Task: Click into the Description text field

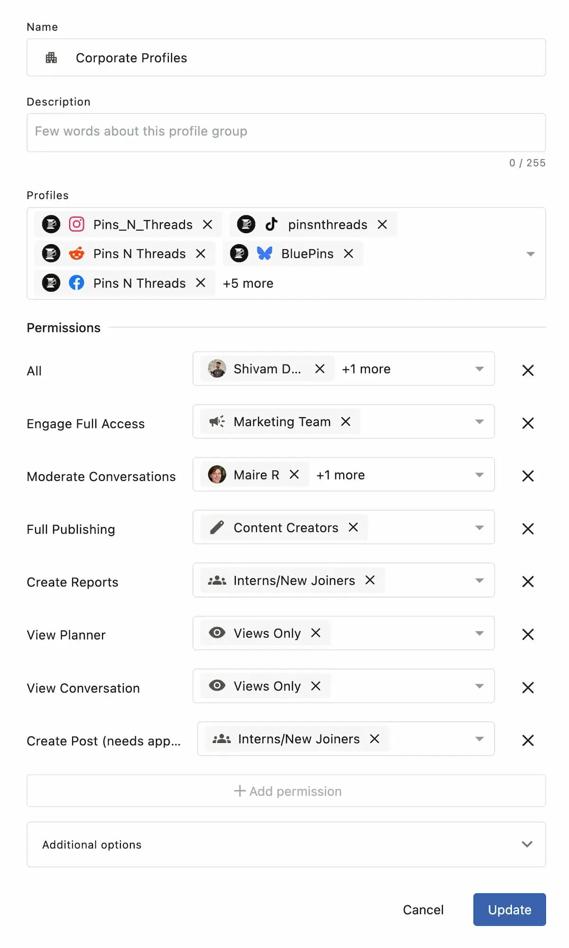Action: click(286, 132)
